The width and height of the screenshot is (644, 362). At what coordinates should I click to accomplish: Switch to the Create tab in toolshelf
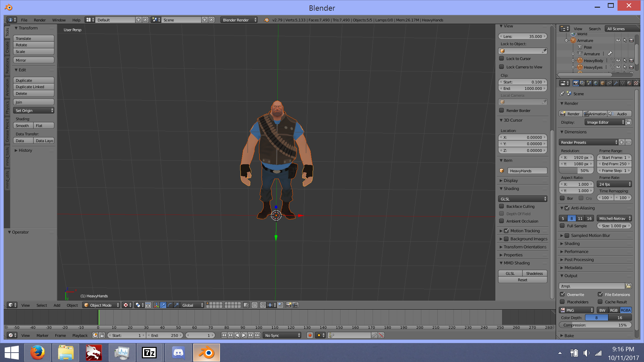coord(7,47)
